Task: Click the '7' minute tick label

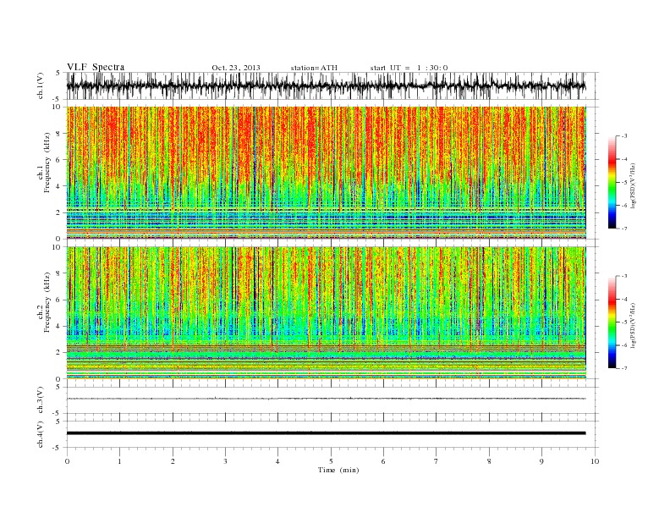Action: click(437, 461)
